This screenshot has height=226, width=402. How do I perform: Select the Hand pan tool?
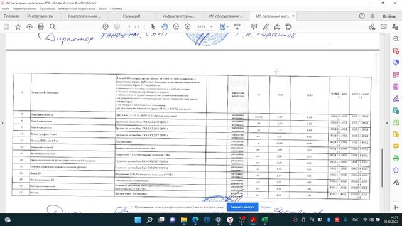[165, 26]
